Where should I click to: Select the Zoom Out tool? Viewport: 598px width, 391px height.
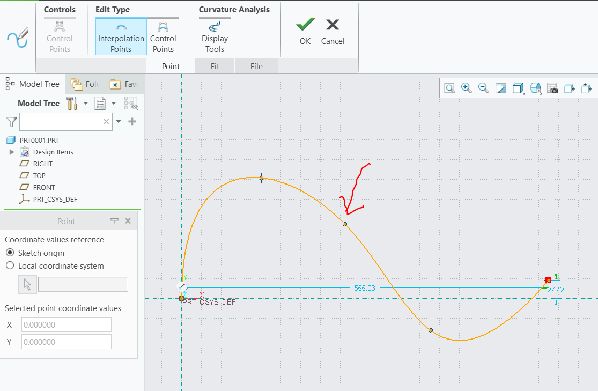(483, 87)
